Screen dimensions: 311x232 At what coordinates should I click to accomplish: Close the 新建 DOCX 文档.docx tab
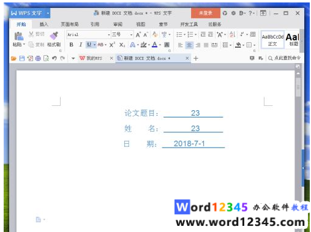[187, 58]
